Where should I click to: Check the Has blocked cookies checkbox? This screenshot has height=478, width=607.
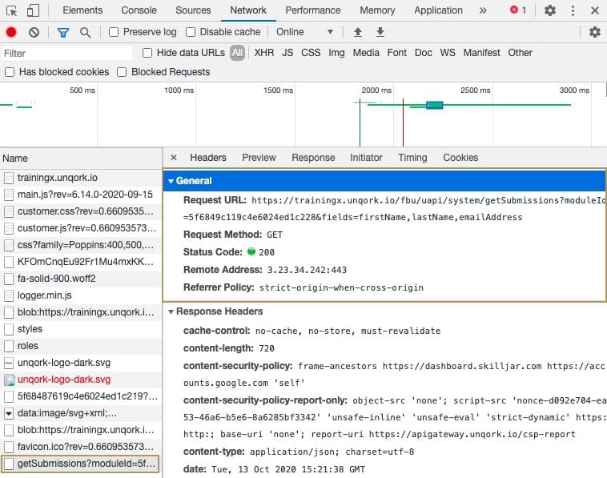point(10,72)
